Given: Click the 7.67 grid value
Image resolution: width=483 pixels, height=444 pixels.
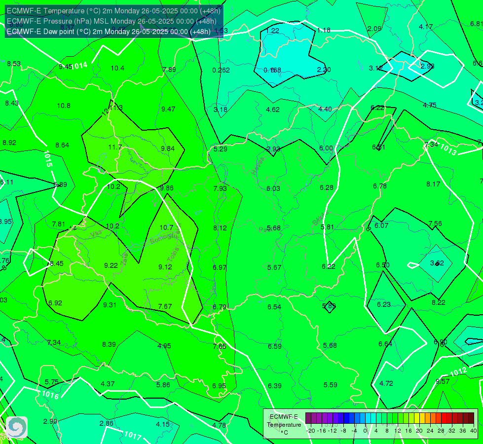Looking at the screenshot, I should tap(165, 306).
